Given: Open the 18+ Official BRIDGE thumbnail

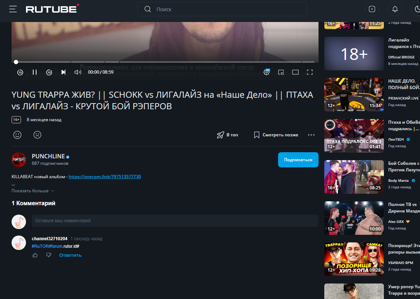Looking at the screenshot, I should [354, 53].
